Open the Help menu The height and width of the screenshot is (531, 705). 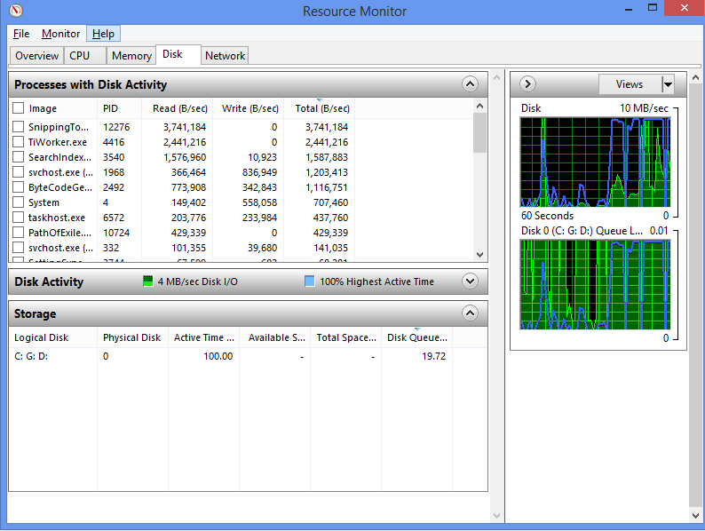[x=103, y=34]
